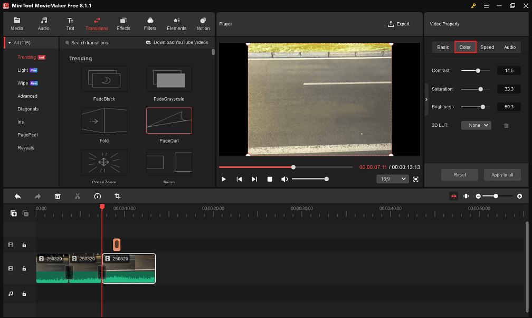Image resolution: width=532 pixels, height=318 pixels.
Task: Select the Light transitions category
Action: coord(23,70)
